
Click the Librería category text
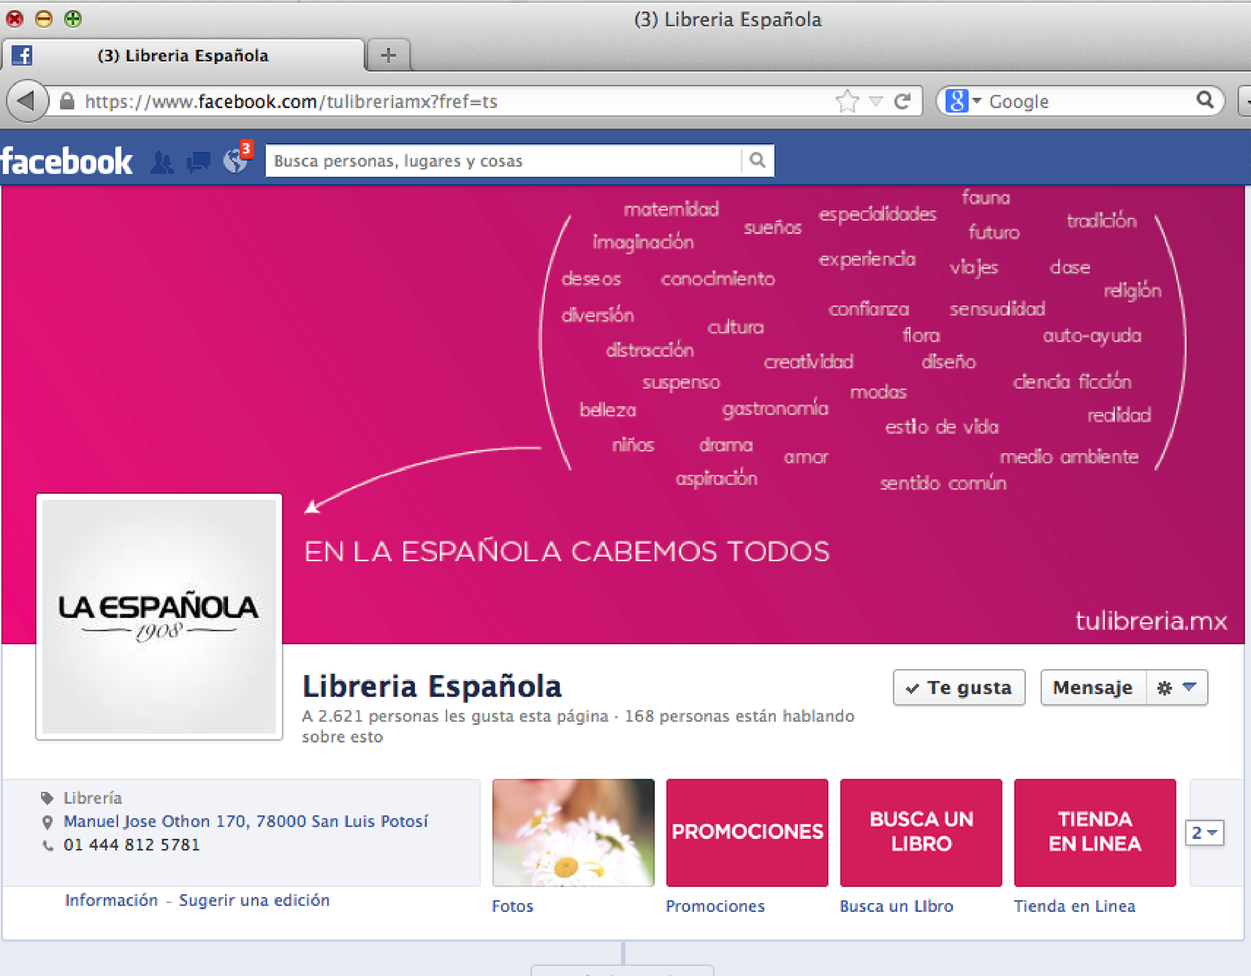pos(93,798)
